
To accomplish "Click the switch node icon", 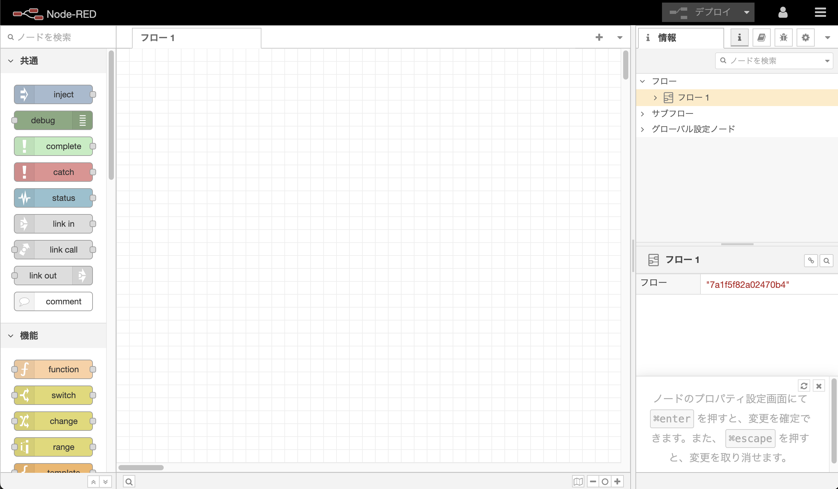I will pyautogui.click(x=24, y=395).
